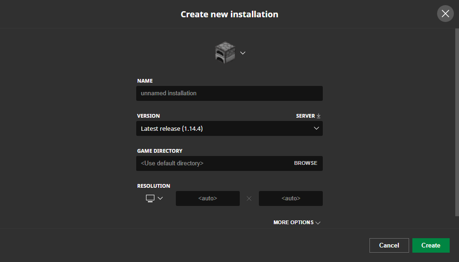
Task: Click the dialog's vertical scrollbar
Action: (x=457, y=122)
